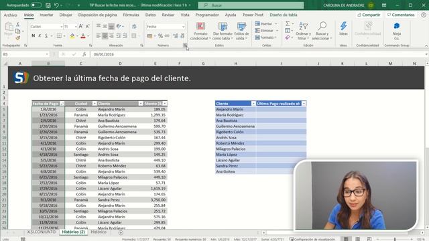Toggle center horizontal alignment
Image resolution: width=429 pixels, height=241 pixels.
pos(105,35)
